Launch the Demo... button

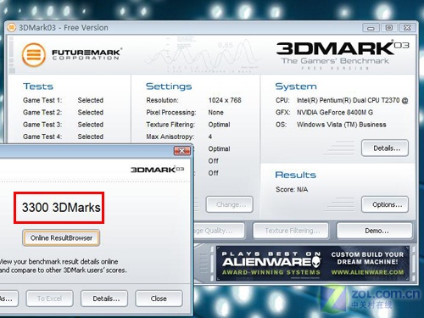pos(375,231)
